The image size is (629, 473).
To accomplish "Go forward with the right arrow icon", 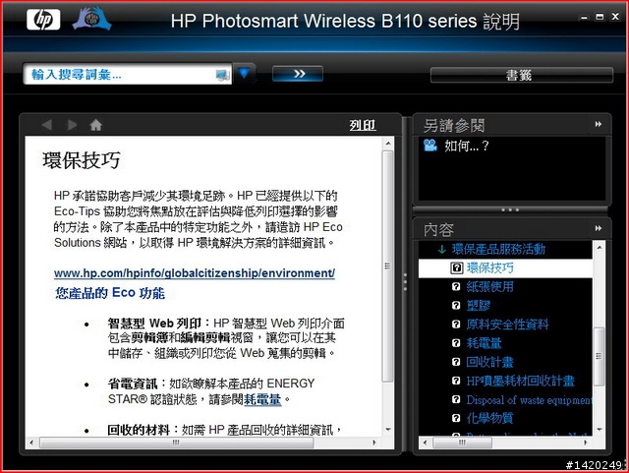I will (72, 125).
